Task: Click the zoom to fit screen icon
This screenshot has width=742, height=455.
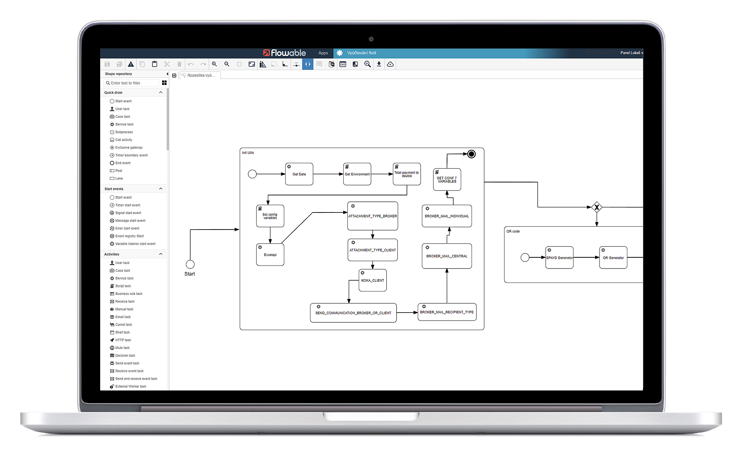Action: click(252, 64)
